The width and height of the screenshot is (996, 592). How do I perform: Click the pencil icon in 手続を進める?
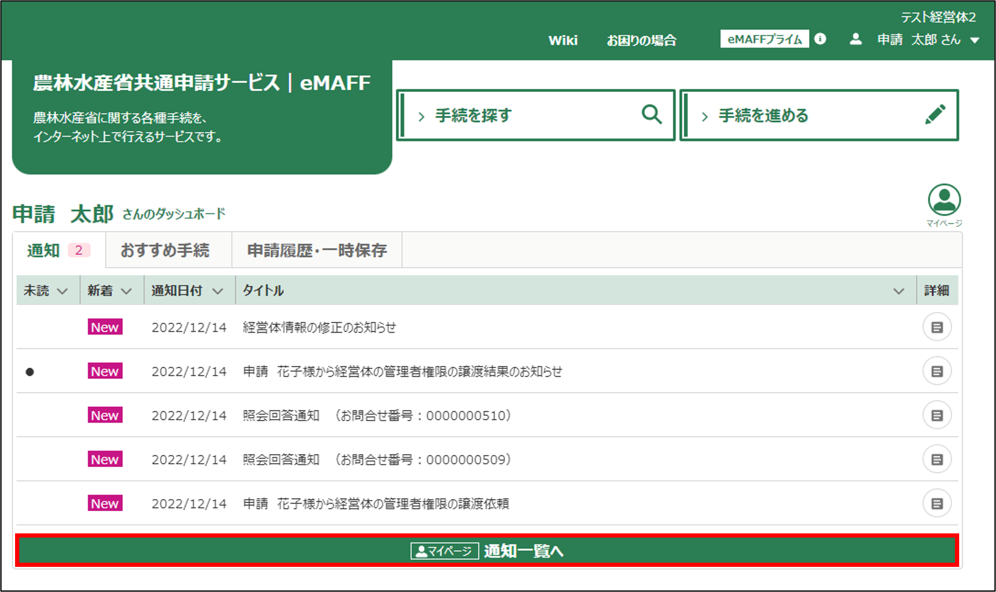[936, 115]
